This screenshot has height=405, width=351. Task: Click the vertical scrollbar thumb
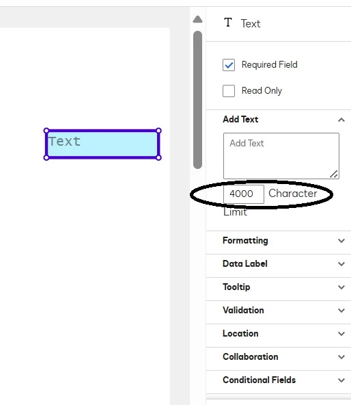coord(197,100)
